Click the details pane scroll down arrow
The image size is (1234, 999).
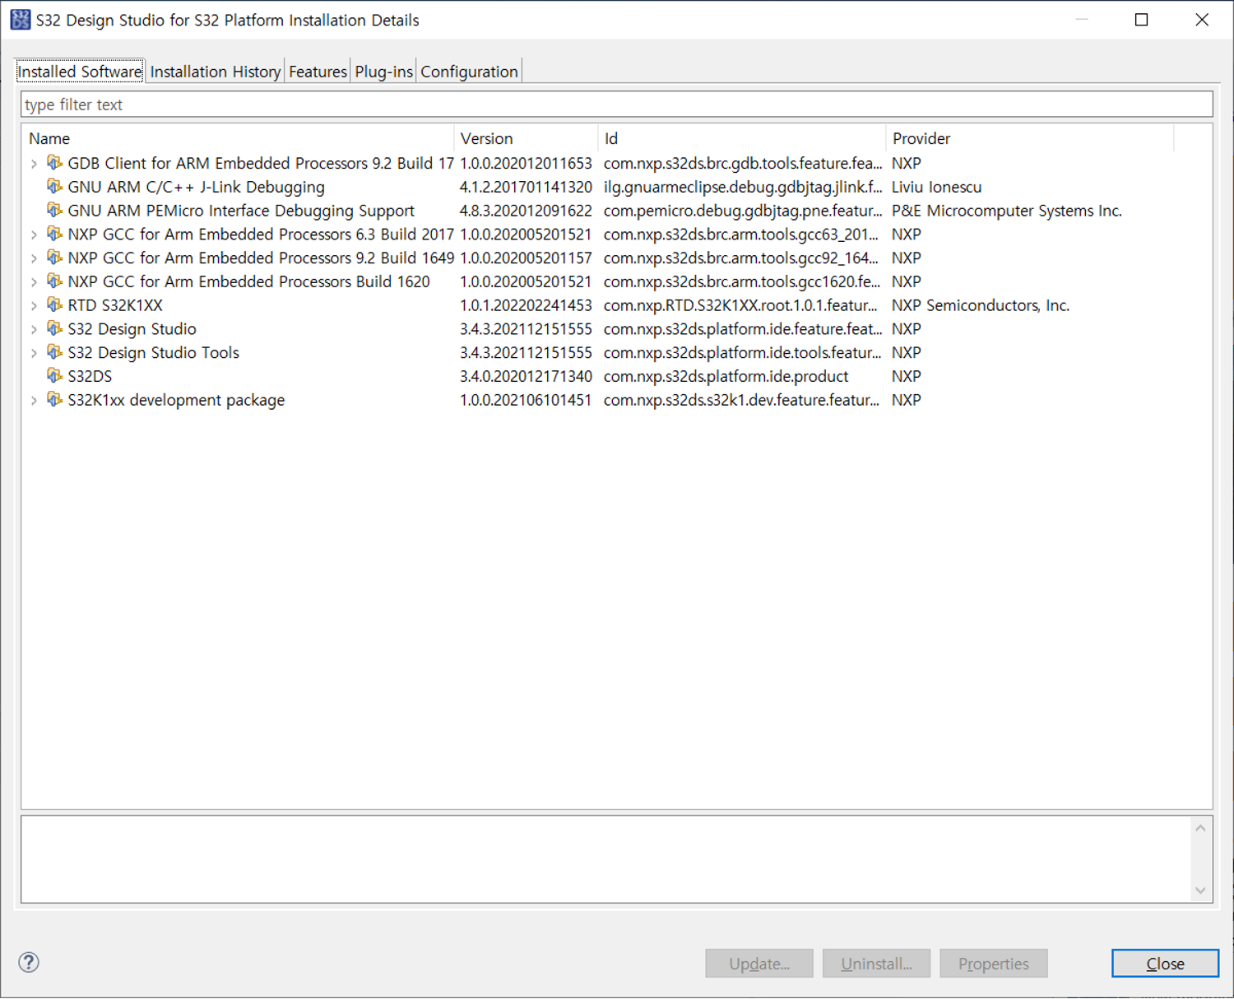pos(1200,890)
